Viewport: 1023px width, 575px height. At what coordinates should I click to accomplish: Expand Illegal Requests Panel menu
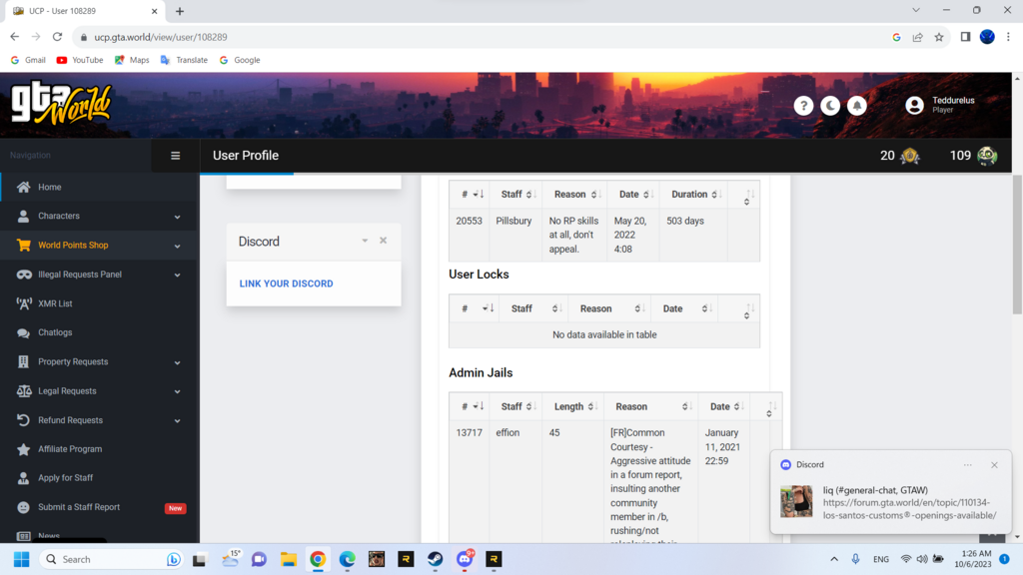(99, 275)
